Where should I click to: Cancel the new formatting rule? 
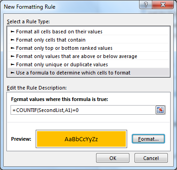point(151,158)
